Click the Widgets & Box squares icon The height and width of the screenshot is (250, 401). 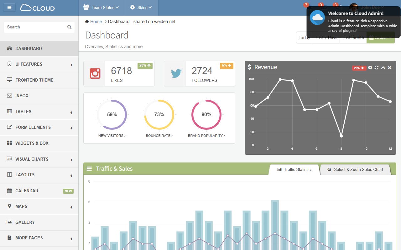pos(9,143)
